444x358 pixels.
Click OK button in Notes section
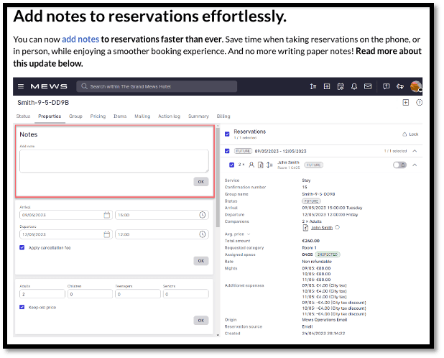pyautogui.click(x=200, y=182)
